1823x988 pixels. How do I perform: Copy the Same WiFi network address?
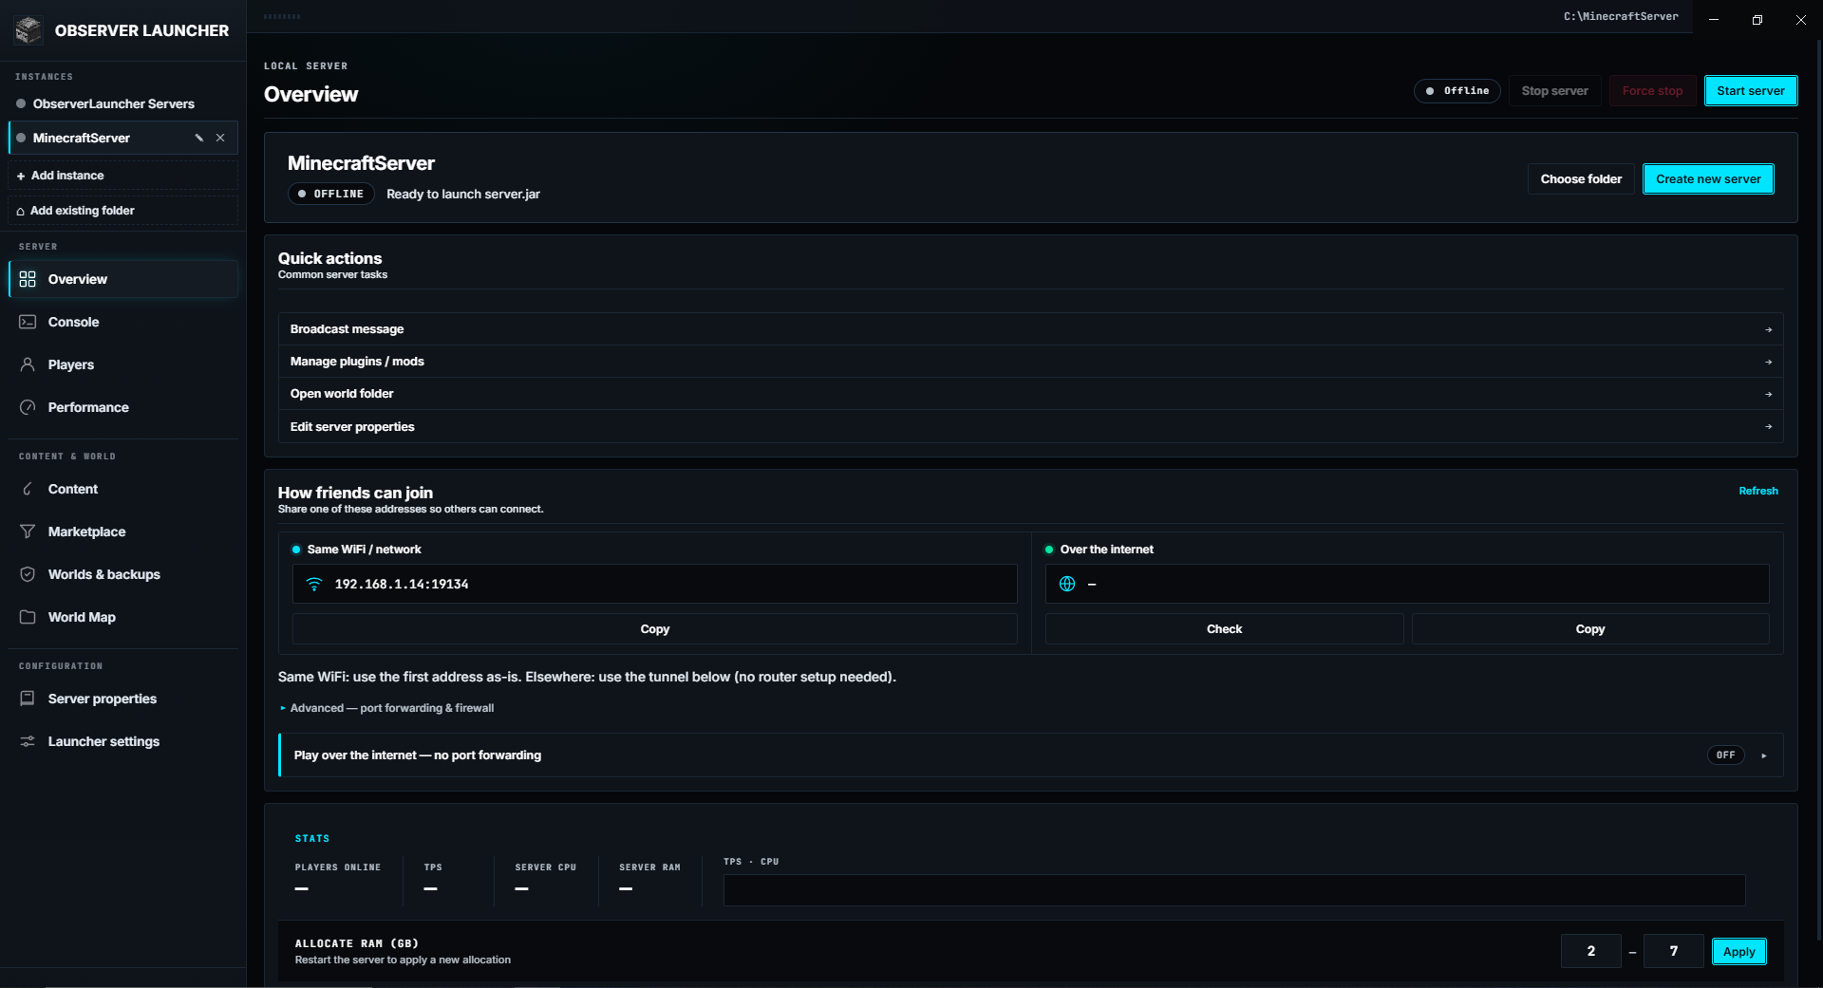(654, 629)
